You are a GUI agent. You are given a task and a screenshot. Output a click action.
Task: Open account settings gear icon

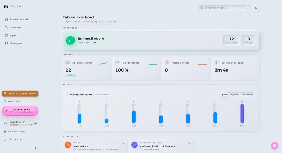coord(36,123)
